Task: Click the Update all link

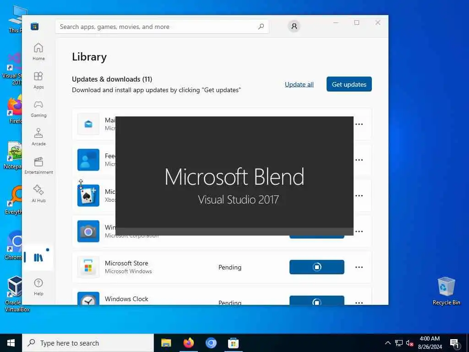Action: 299,84
